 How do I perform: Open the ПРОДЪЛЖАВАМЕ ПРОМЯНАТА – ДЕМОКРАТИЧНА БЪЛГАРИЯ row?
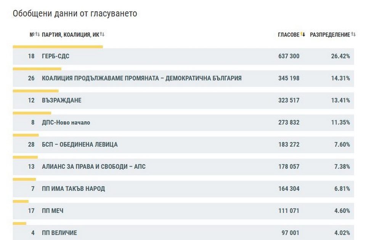(x=141, y=78)
